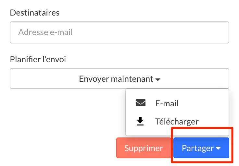Screen dimensions: 239x166
Task: Click the blue Partager button
Action: pos(201,148)
